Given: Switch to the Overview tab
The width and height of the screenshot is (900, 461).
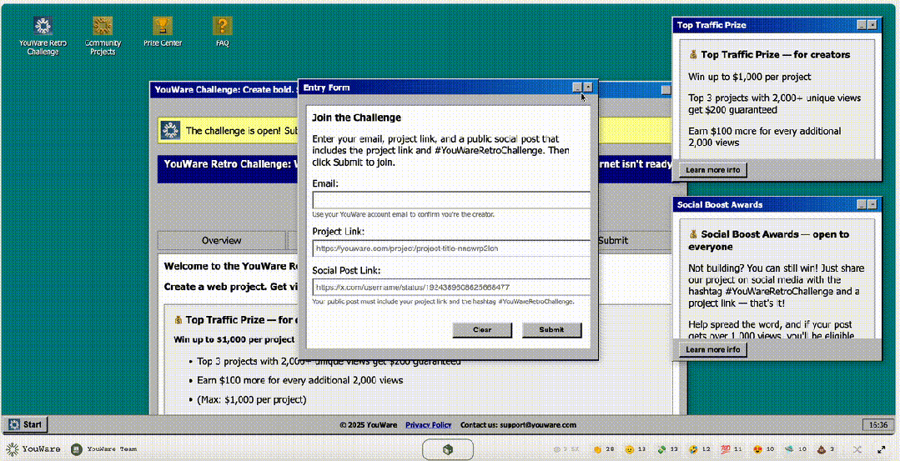Looking at the screenshot, I should (221, 240).
